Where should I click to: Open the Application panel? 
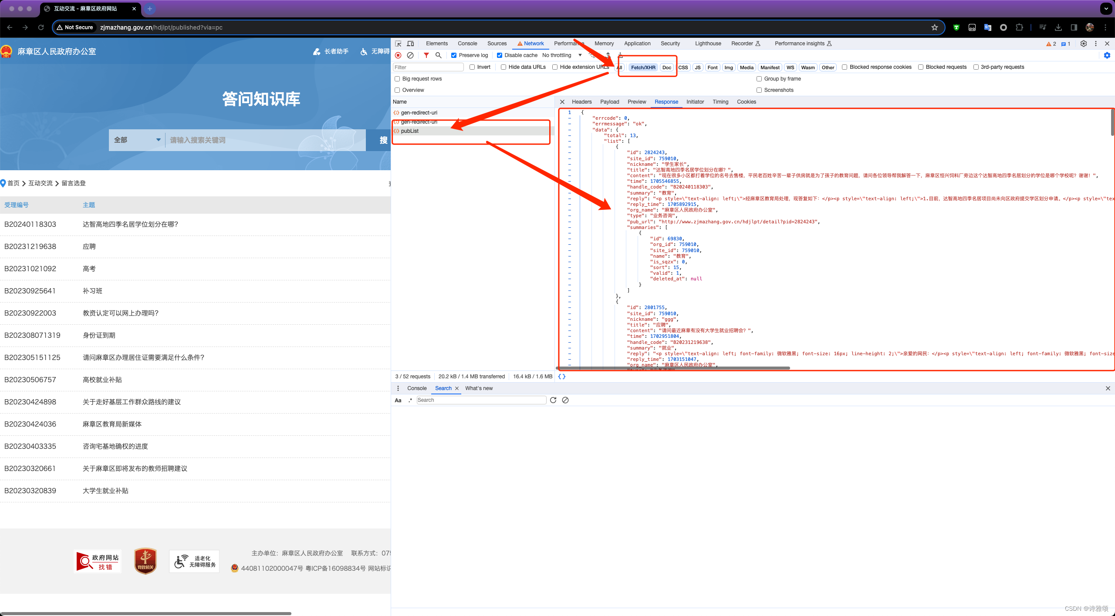coord(637,44)
